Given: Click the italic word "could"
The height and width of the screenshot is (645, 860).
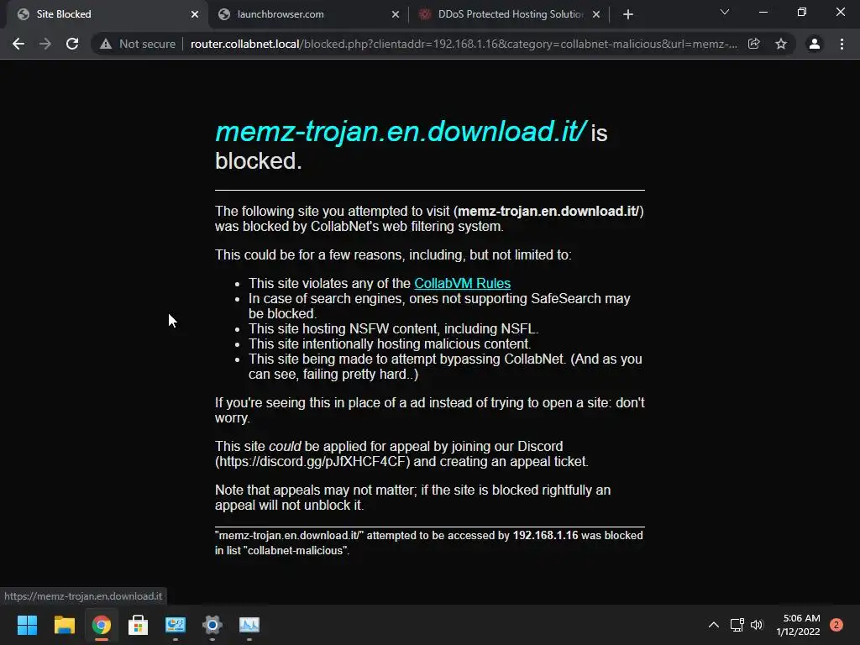Looking at the screenshot, I should coord(285,447).
